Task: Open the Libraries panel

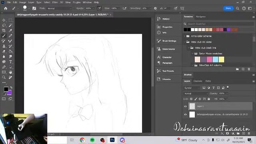Action: [x=166, y=79]
